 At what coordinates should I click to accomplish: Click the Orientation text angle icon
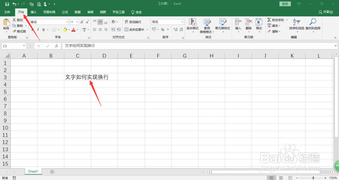tap(114, 22)
